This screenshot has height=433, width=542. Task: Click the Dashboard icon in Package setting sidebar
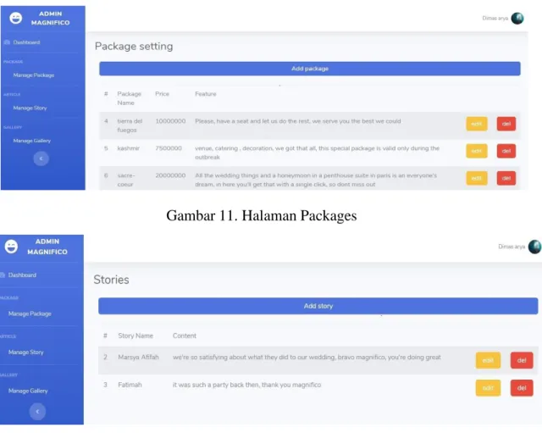[x=7, y=42]
